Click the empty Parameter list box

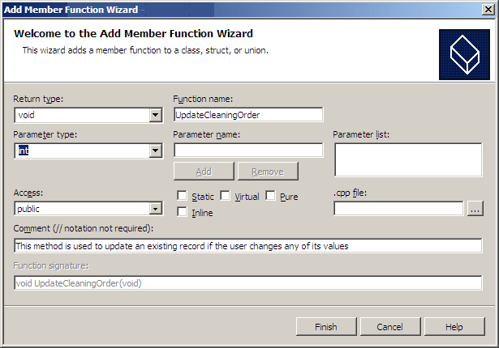pyautogui.click(x=408, y=159)
